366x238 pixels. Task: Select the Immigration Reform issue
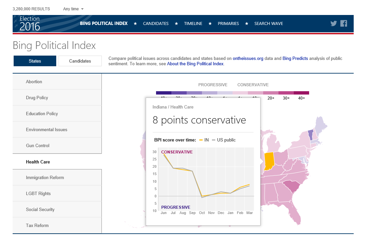[x=57, y=177]
